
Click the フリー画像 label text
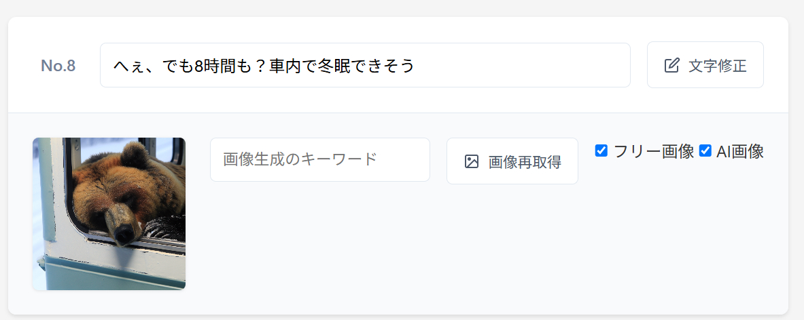coord(654,151)
